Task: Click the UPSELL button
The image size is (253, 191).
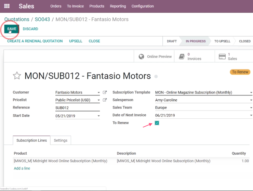Action: (x=76, y=41)
